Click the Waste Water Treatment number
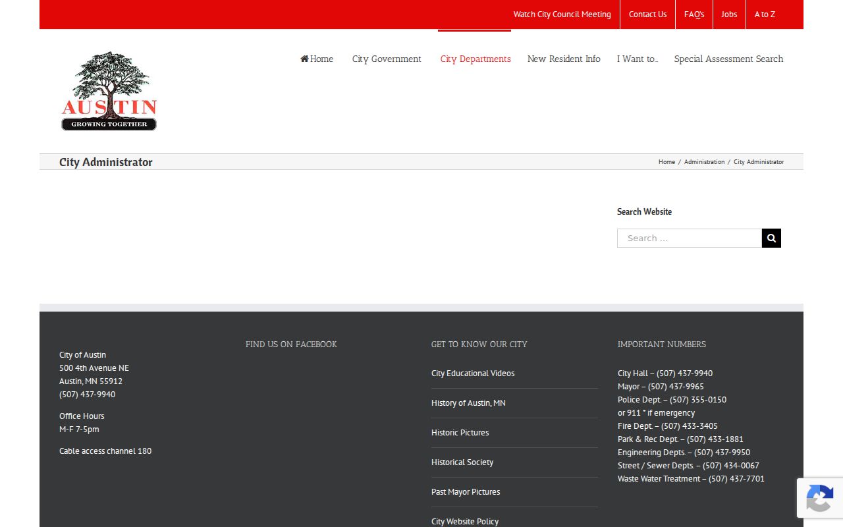843x527 pixels. (x=691, y=479)
